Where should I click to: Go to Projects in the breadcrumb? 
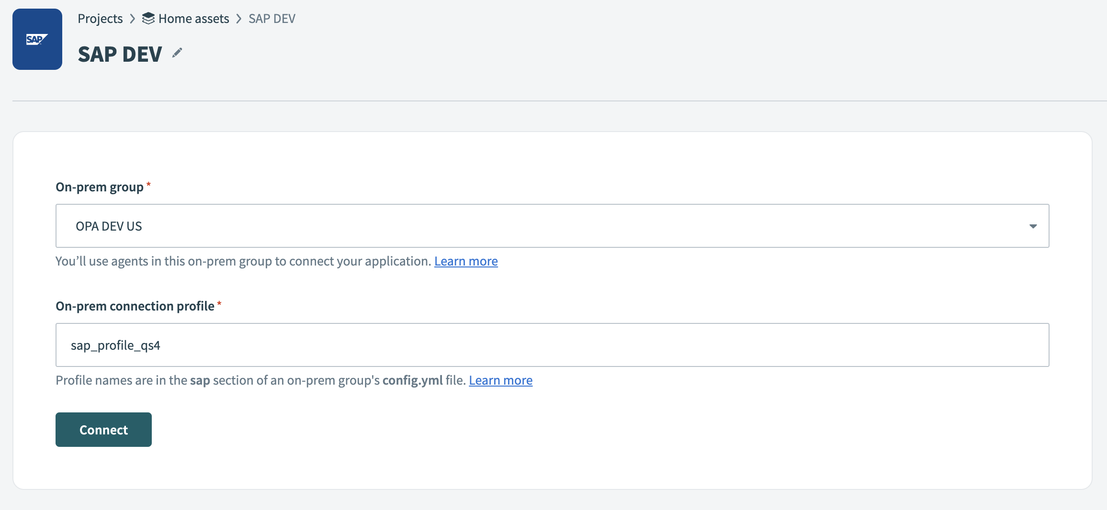(100, 19)
